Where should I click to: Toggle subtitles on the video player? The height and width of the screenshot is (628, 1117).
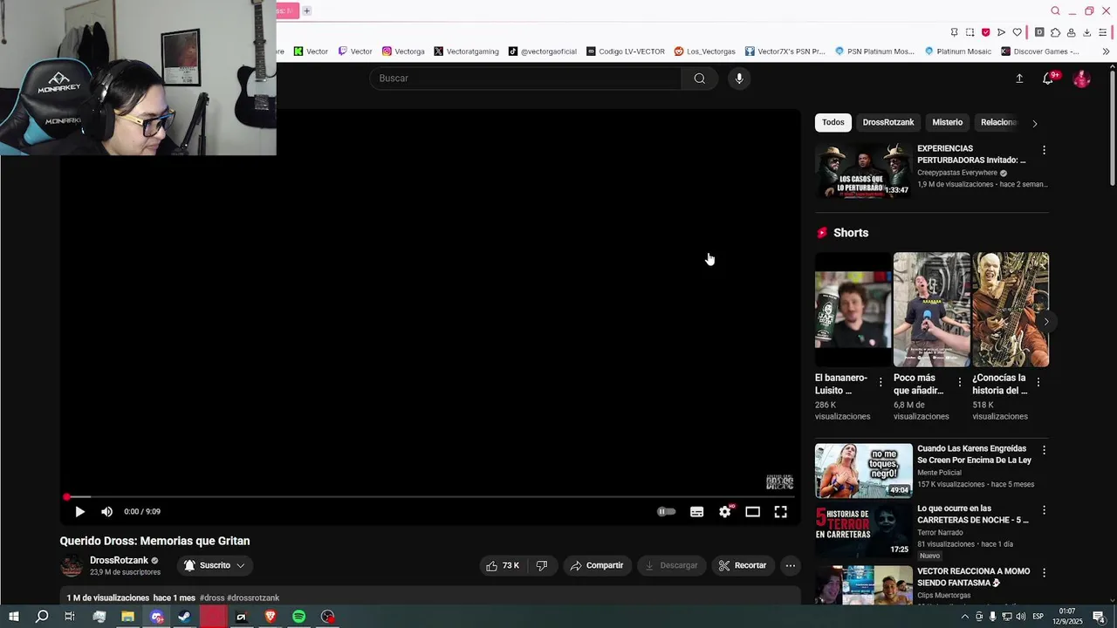pos(696,512)
